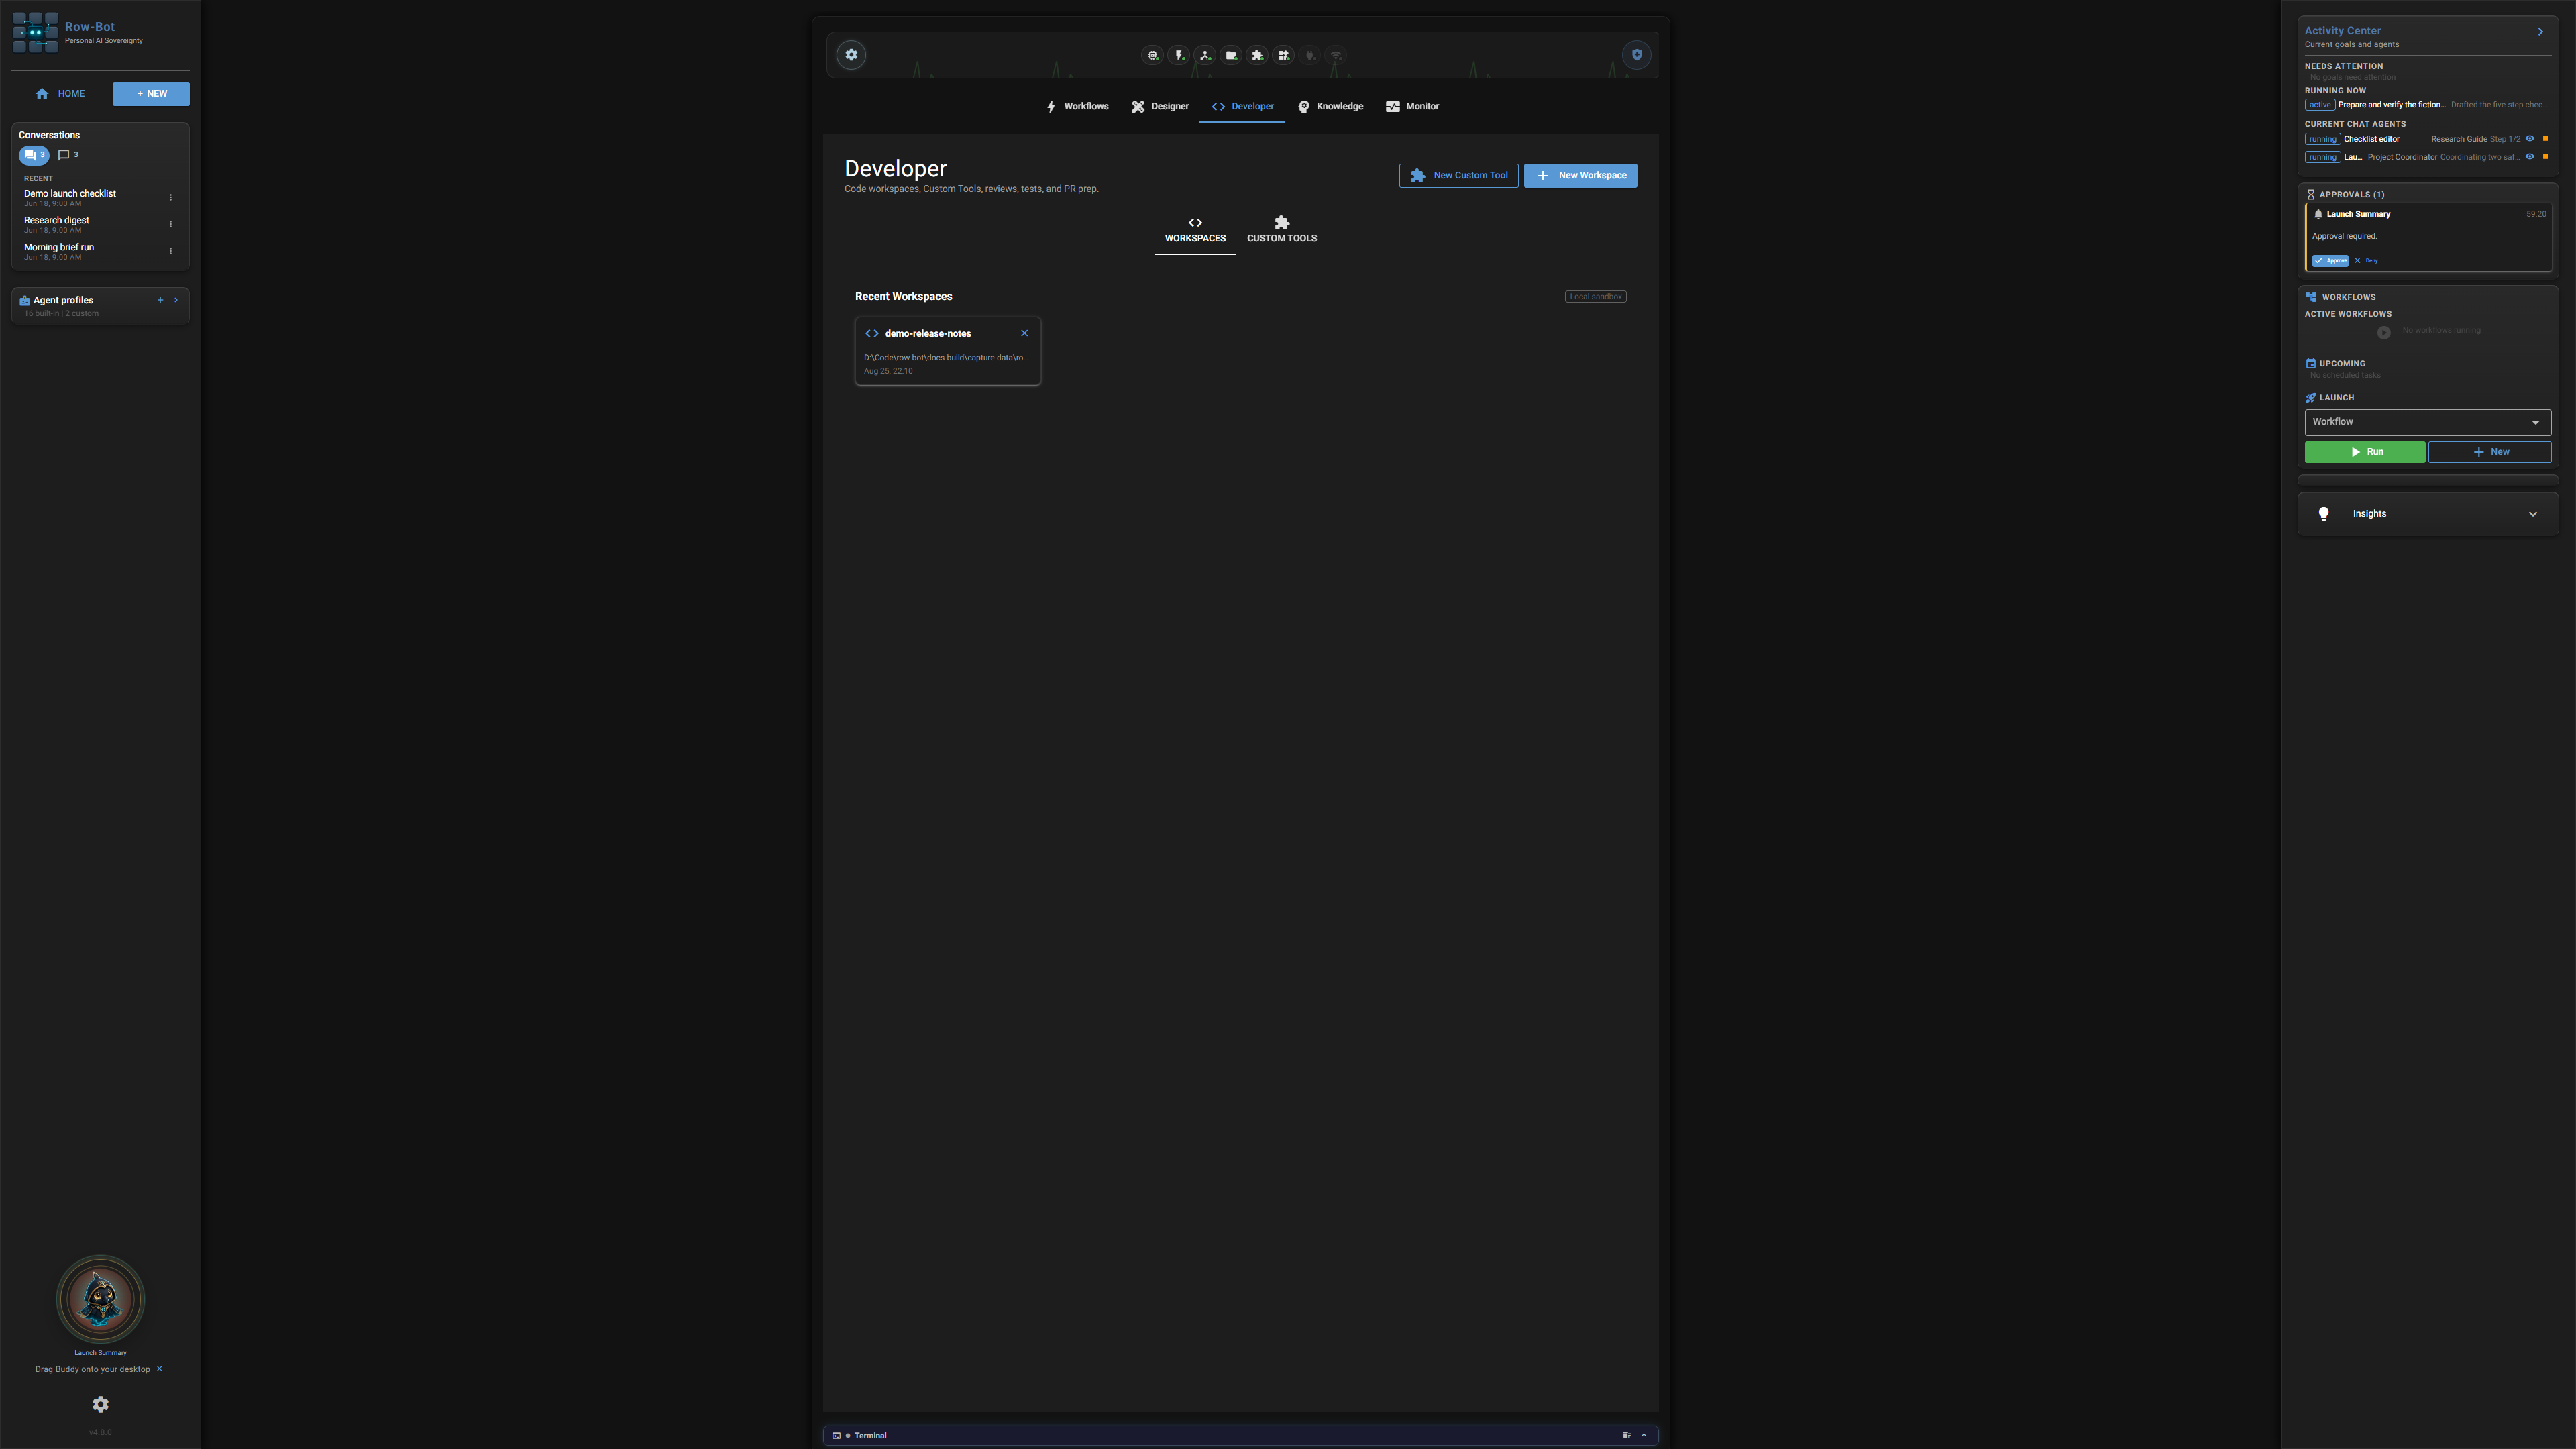Click the folder status icon in top bar
This screenshot has height=1449, width=2576.
(x=1231, y=56)
